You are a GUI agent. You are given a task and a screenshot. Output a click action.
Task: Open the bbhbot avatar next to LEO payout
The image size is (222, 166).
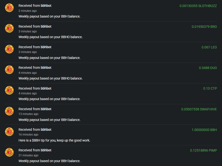[9, 49]
